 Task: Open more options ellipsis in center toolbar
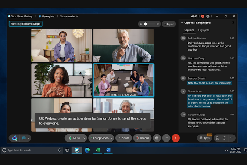(166, 138)
